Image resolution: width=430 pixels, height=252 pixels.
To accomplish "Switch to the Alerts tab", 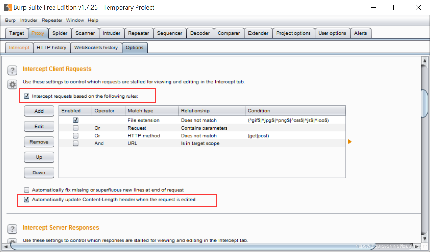I will tap(360, 33).
